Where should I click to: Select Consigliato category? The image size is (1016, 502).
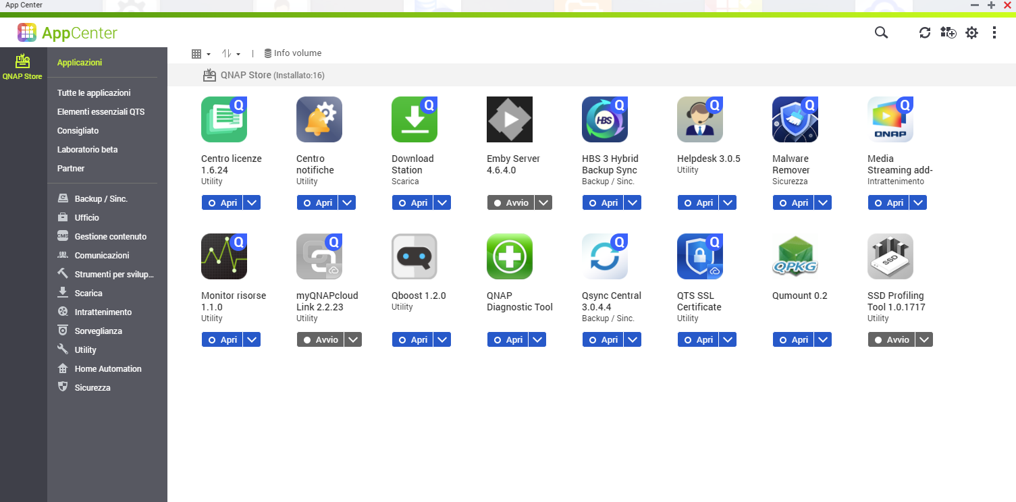(78, 131)
